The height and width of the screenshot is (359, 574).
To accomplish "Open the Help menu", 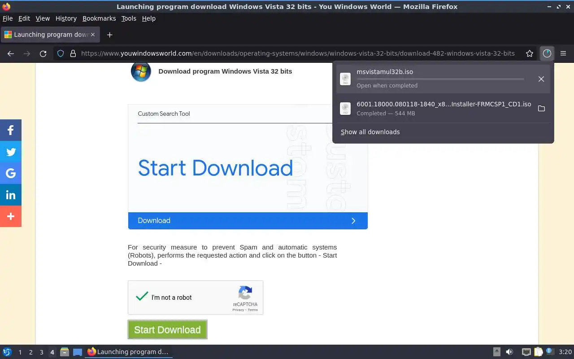I will point(149,18).
